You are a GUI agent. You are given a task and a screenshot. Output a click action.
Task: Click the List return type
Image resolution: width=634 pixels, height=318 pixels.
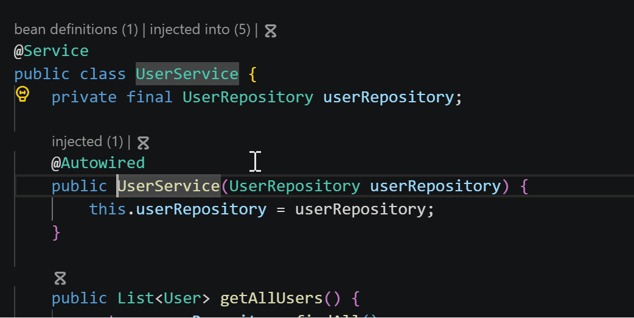tap(136, 299)
